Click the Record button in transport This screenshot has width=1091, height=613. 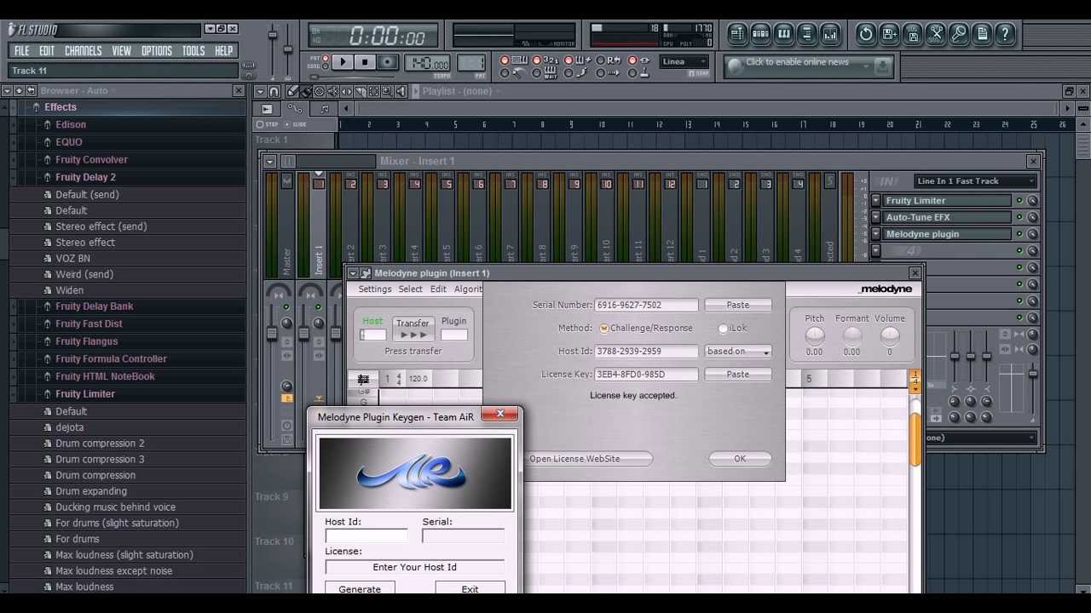pos(388,62)
